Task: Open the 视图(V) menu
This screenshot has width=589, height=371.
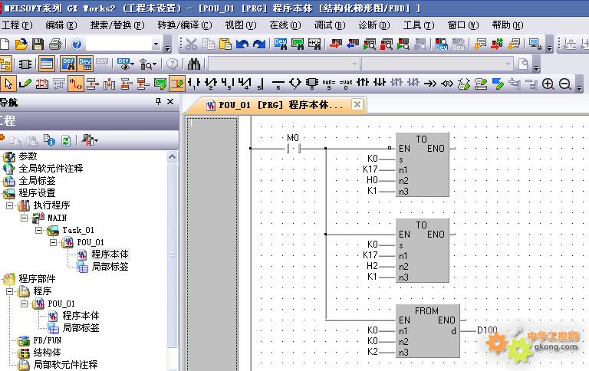Action: pyautogui.click(x=240, y=25)
